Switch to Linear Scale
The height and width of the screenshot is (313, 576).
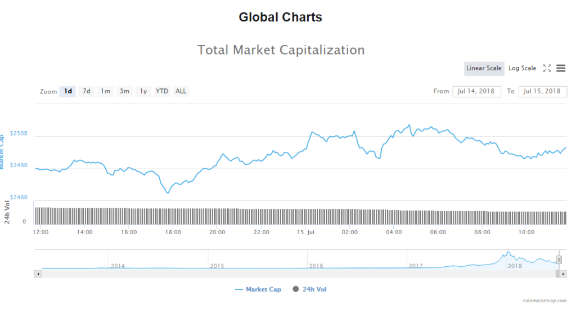coord(484,68)
